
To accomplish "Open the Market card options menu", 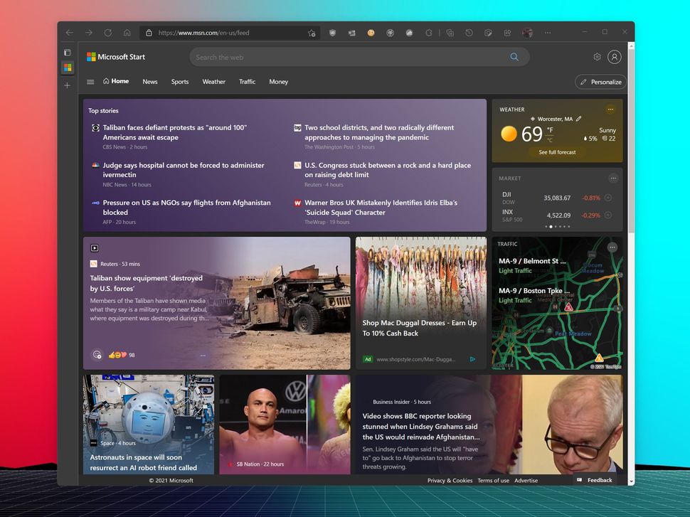I will [x=612, y=178].
